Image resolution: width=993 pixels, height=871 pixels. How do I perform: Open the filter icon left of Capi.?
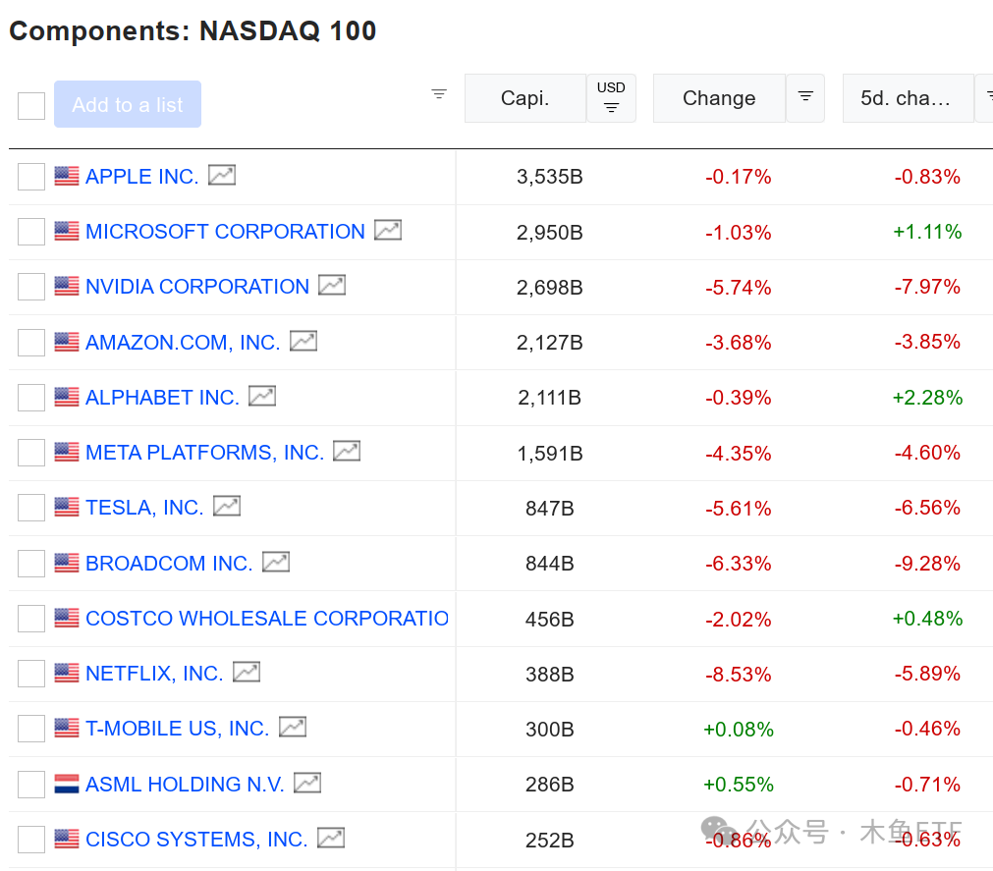coord(439,94)
